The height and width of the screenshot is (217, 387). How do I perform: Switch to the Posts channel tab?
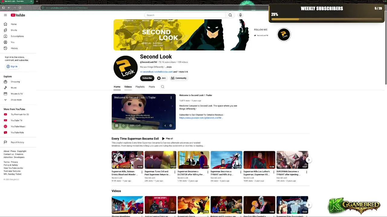[x=152, y=87]
